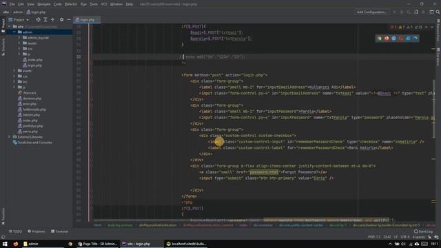Open the Windows Start menu

point(5,244)
